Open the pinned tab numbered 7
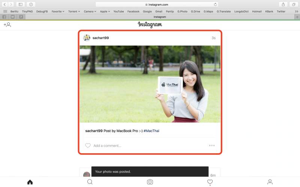The image size is (300, 187). click(21, 17)
